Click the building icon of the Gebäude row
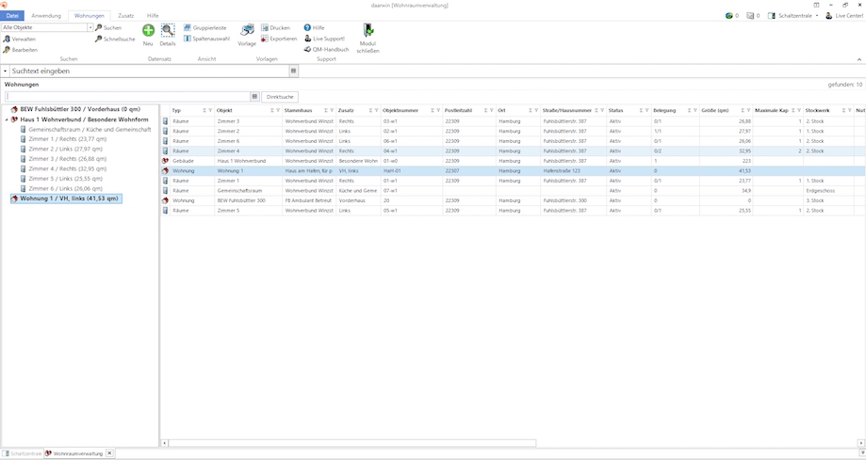 (x=165, y=161)
